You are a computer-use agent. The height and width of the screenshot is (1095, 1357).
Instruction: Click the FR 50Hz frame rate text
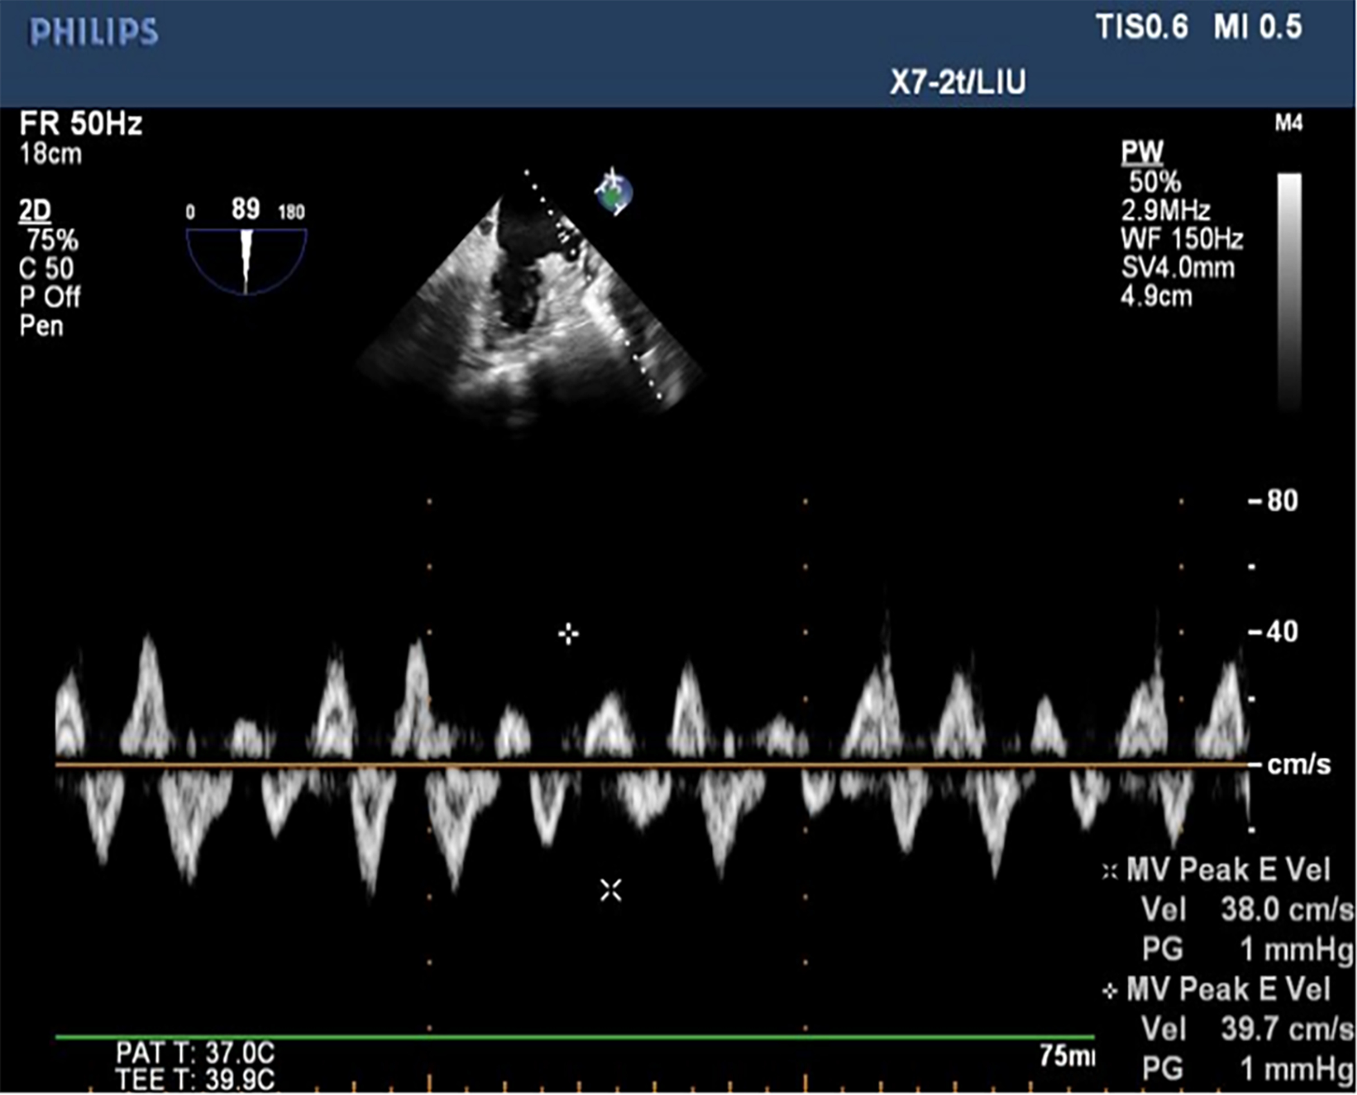[x=81, y=125]
